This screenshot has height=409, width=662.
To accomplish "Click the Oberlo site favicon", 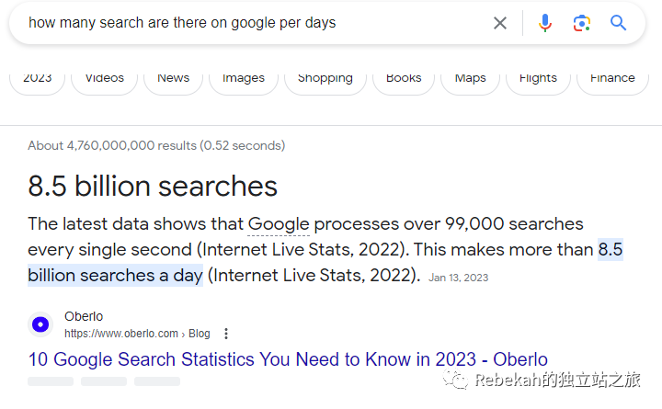I will [x=40, y=324].
